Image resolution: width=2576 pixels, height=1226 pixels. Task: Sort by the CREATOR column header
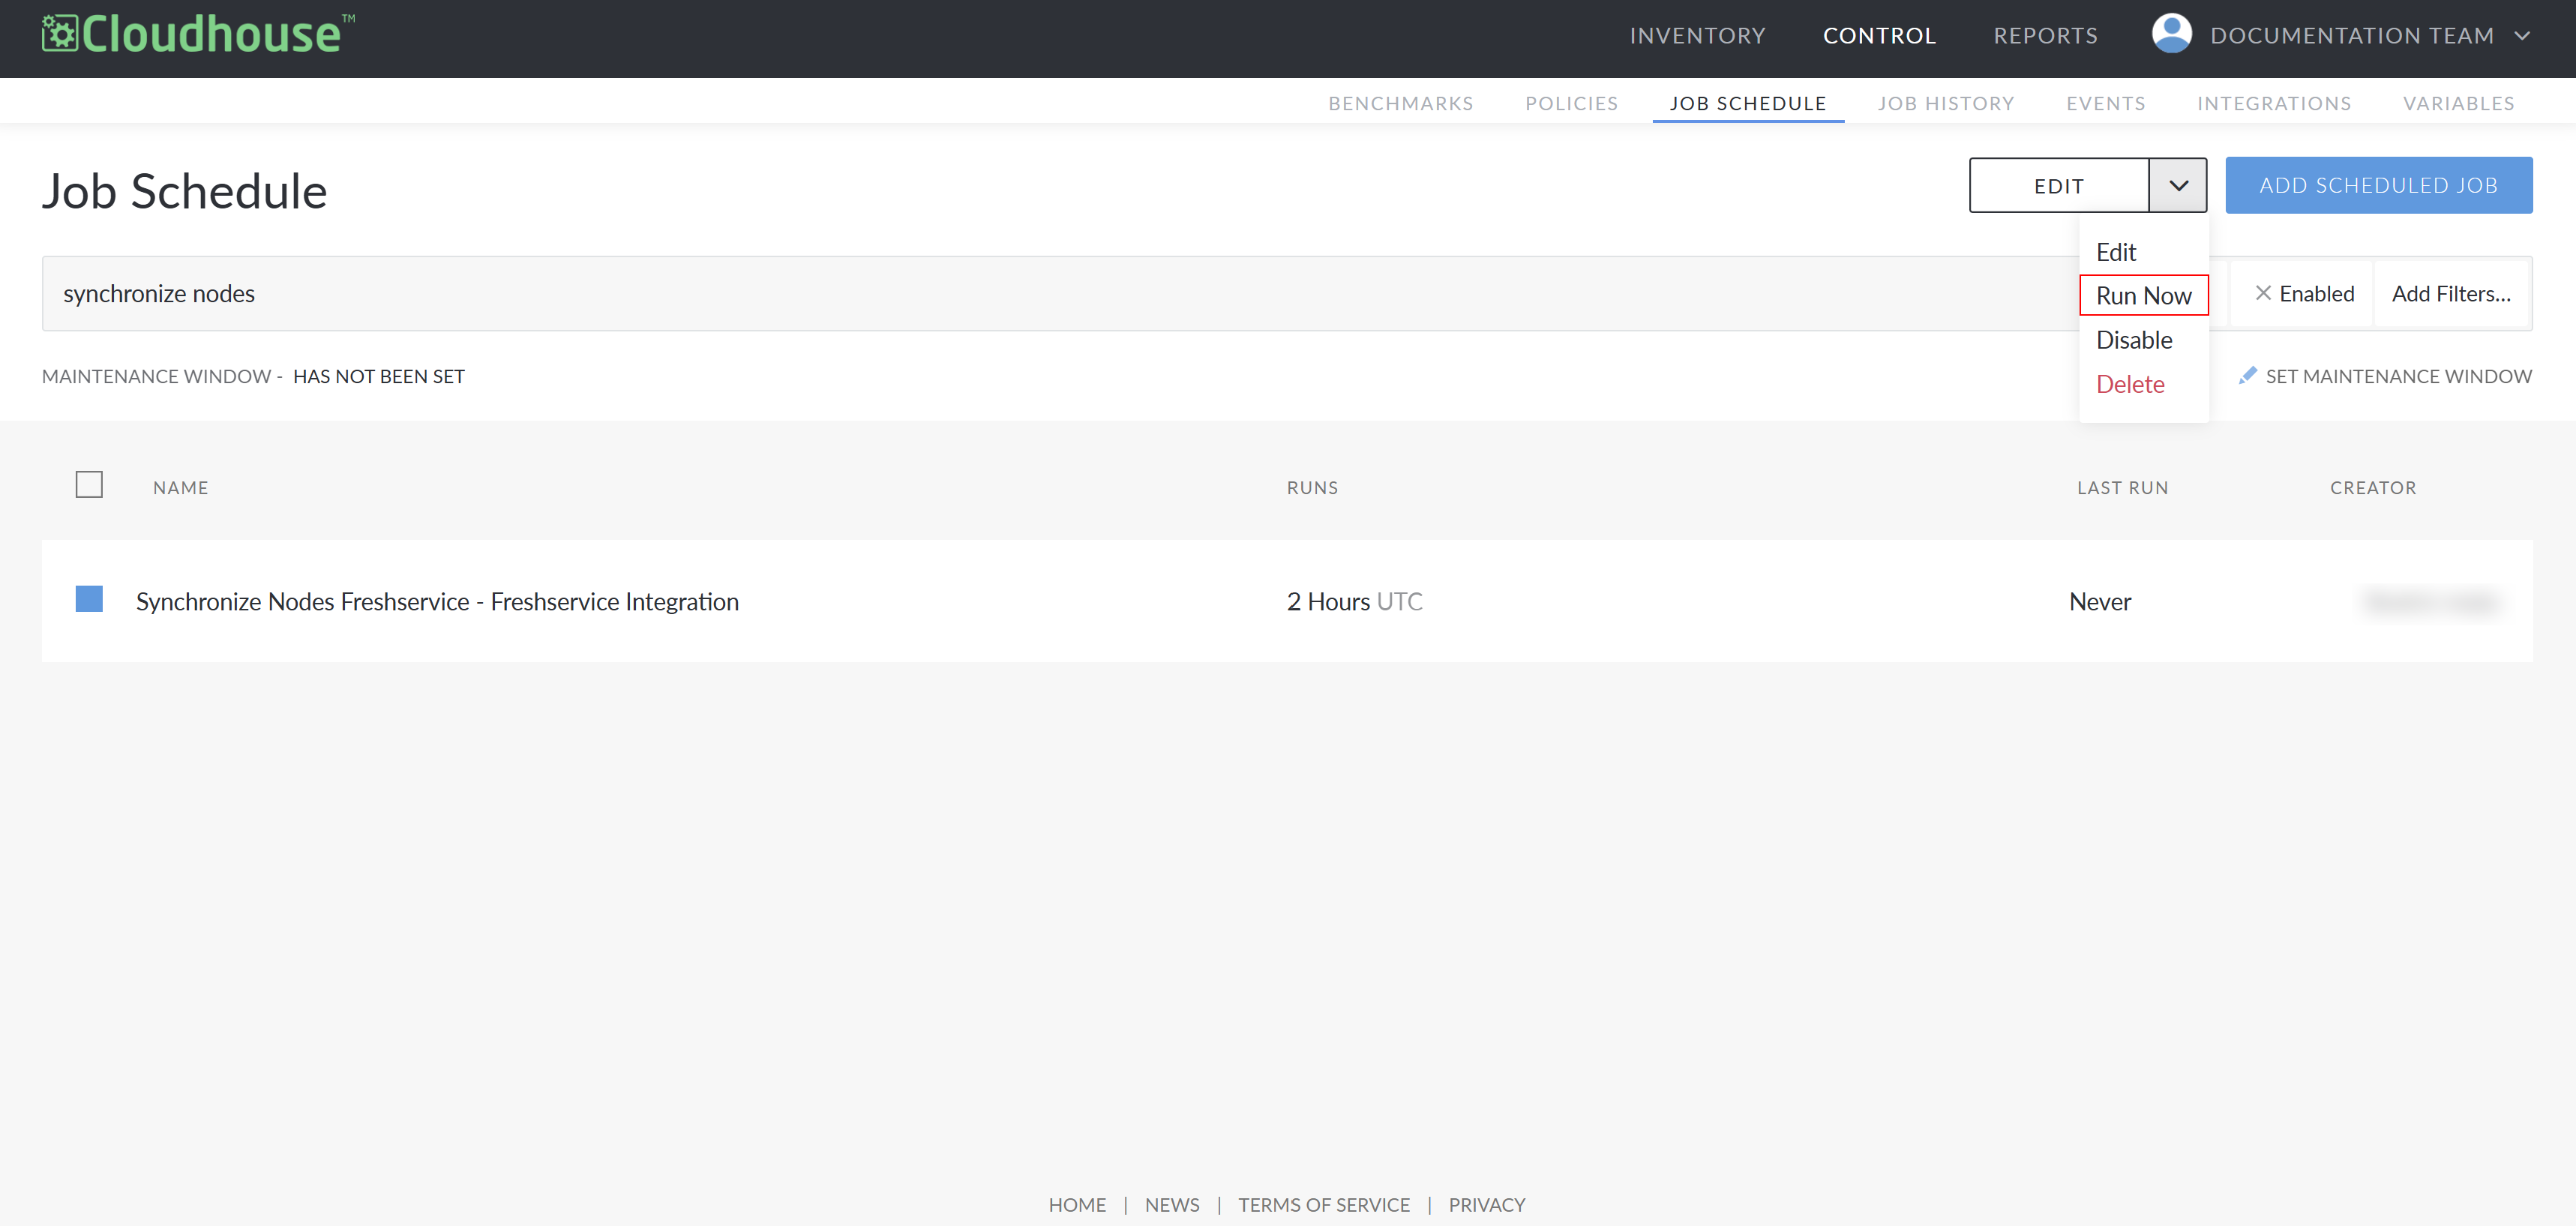[x=2372, y=487]
